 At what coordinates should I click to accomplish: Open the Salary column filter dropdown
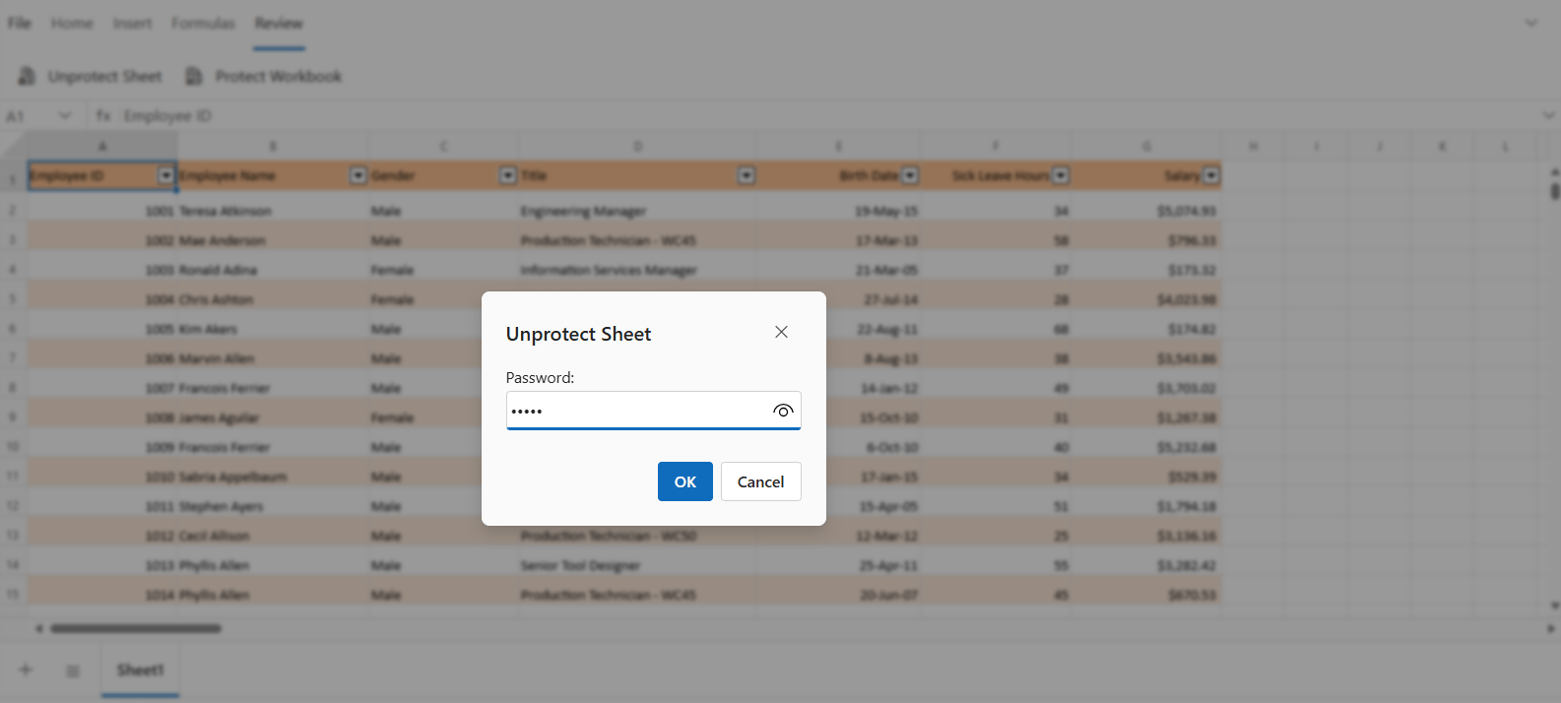coord(1211,175)
